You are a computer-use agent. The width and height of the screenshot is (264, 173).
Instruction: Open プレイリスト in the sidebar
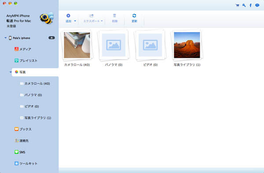point(28,61)
